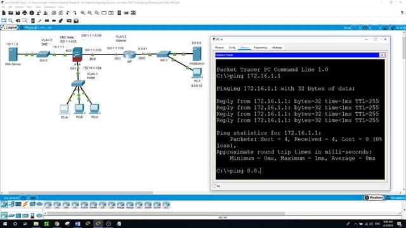
Task: Switch to Simulation mode
Action: pos(395,198)
